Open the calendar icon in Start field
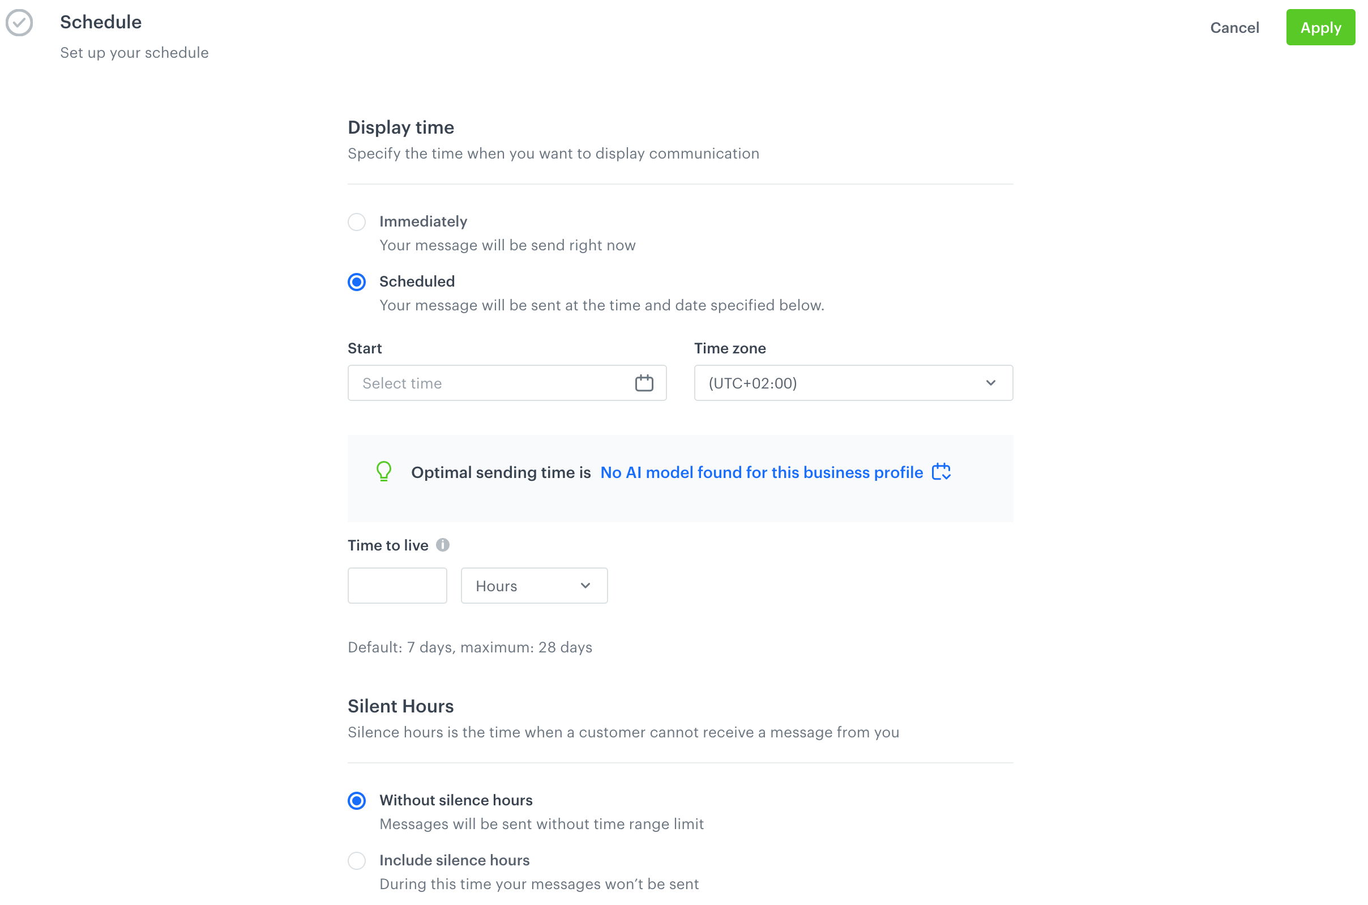 click(644, 383)
